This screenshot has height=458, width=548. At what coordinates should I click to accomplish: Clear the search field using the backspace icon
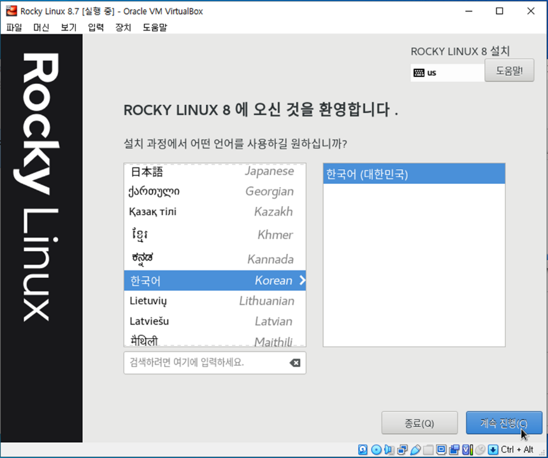pyautogui.click(x=294, y=363)
